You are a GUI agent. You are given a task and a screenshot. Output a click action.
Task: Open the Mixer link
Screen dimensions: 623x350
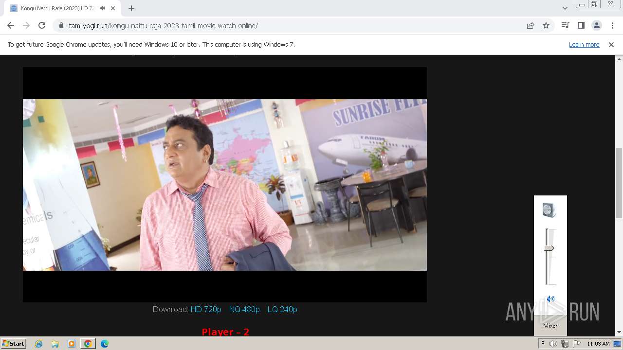click(x=550, y=326)
